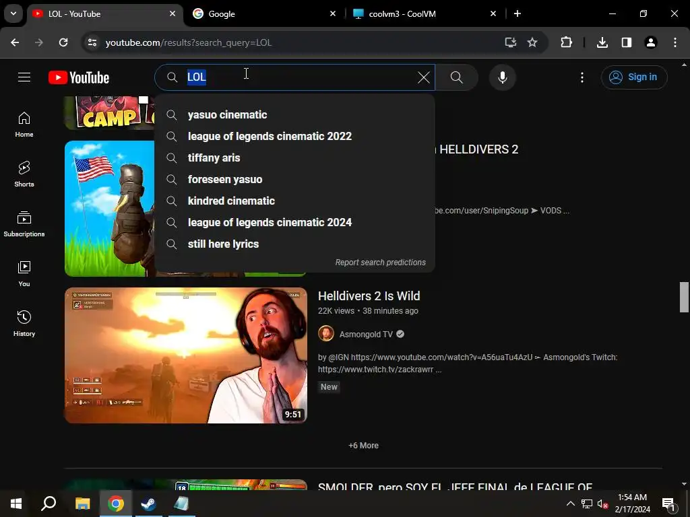Select suggestion 'league of legends cinematic 2024'
Screen dimensions: 690x517
point(295,222)
